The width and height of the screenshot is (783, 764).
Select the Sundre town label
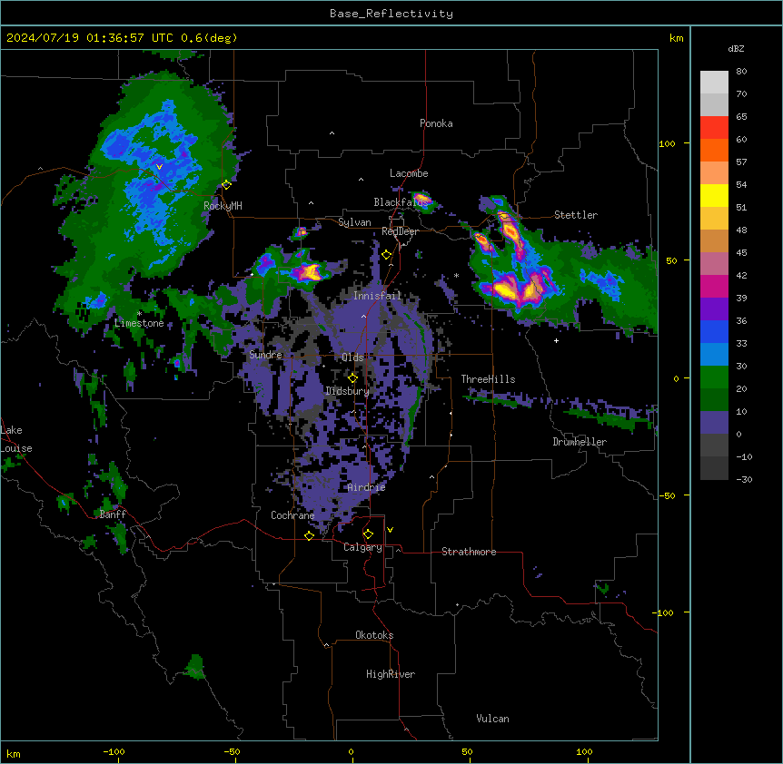(x=265, y=355)
